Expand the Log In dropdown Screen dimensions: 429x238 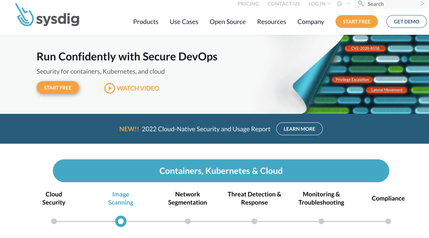pos(320,3)
